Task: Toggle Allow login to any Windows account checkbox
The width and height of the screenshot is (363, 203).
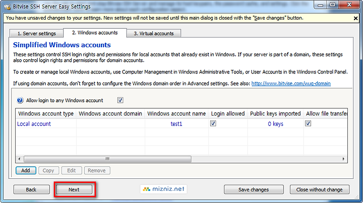Action: click(120, 100)
